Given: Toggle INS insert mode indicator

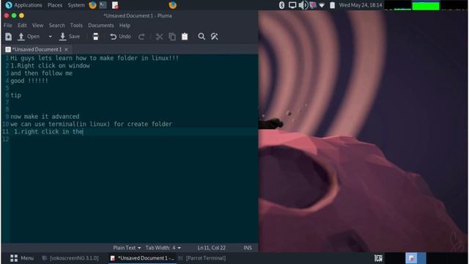Looking at the screenshot, I should [x=248, y=248].
